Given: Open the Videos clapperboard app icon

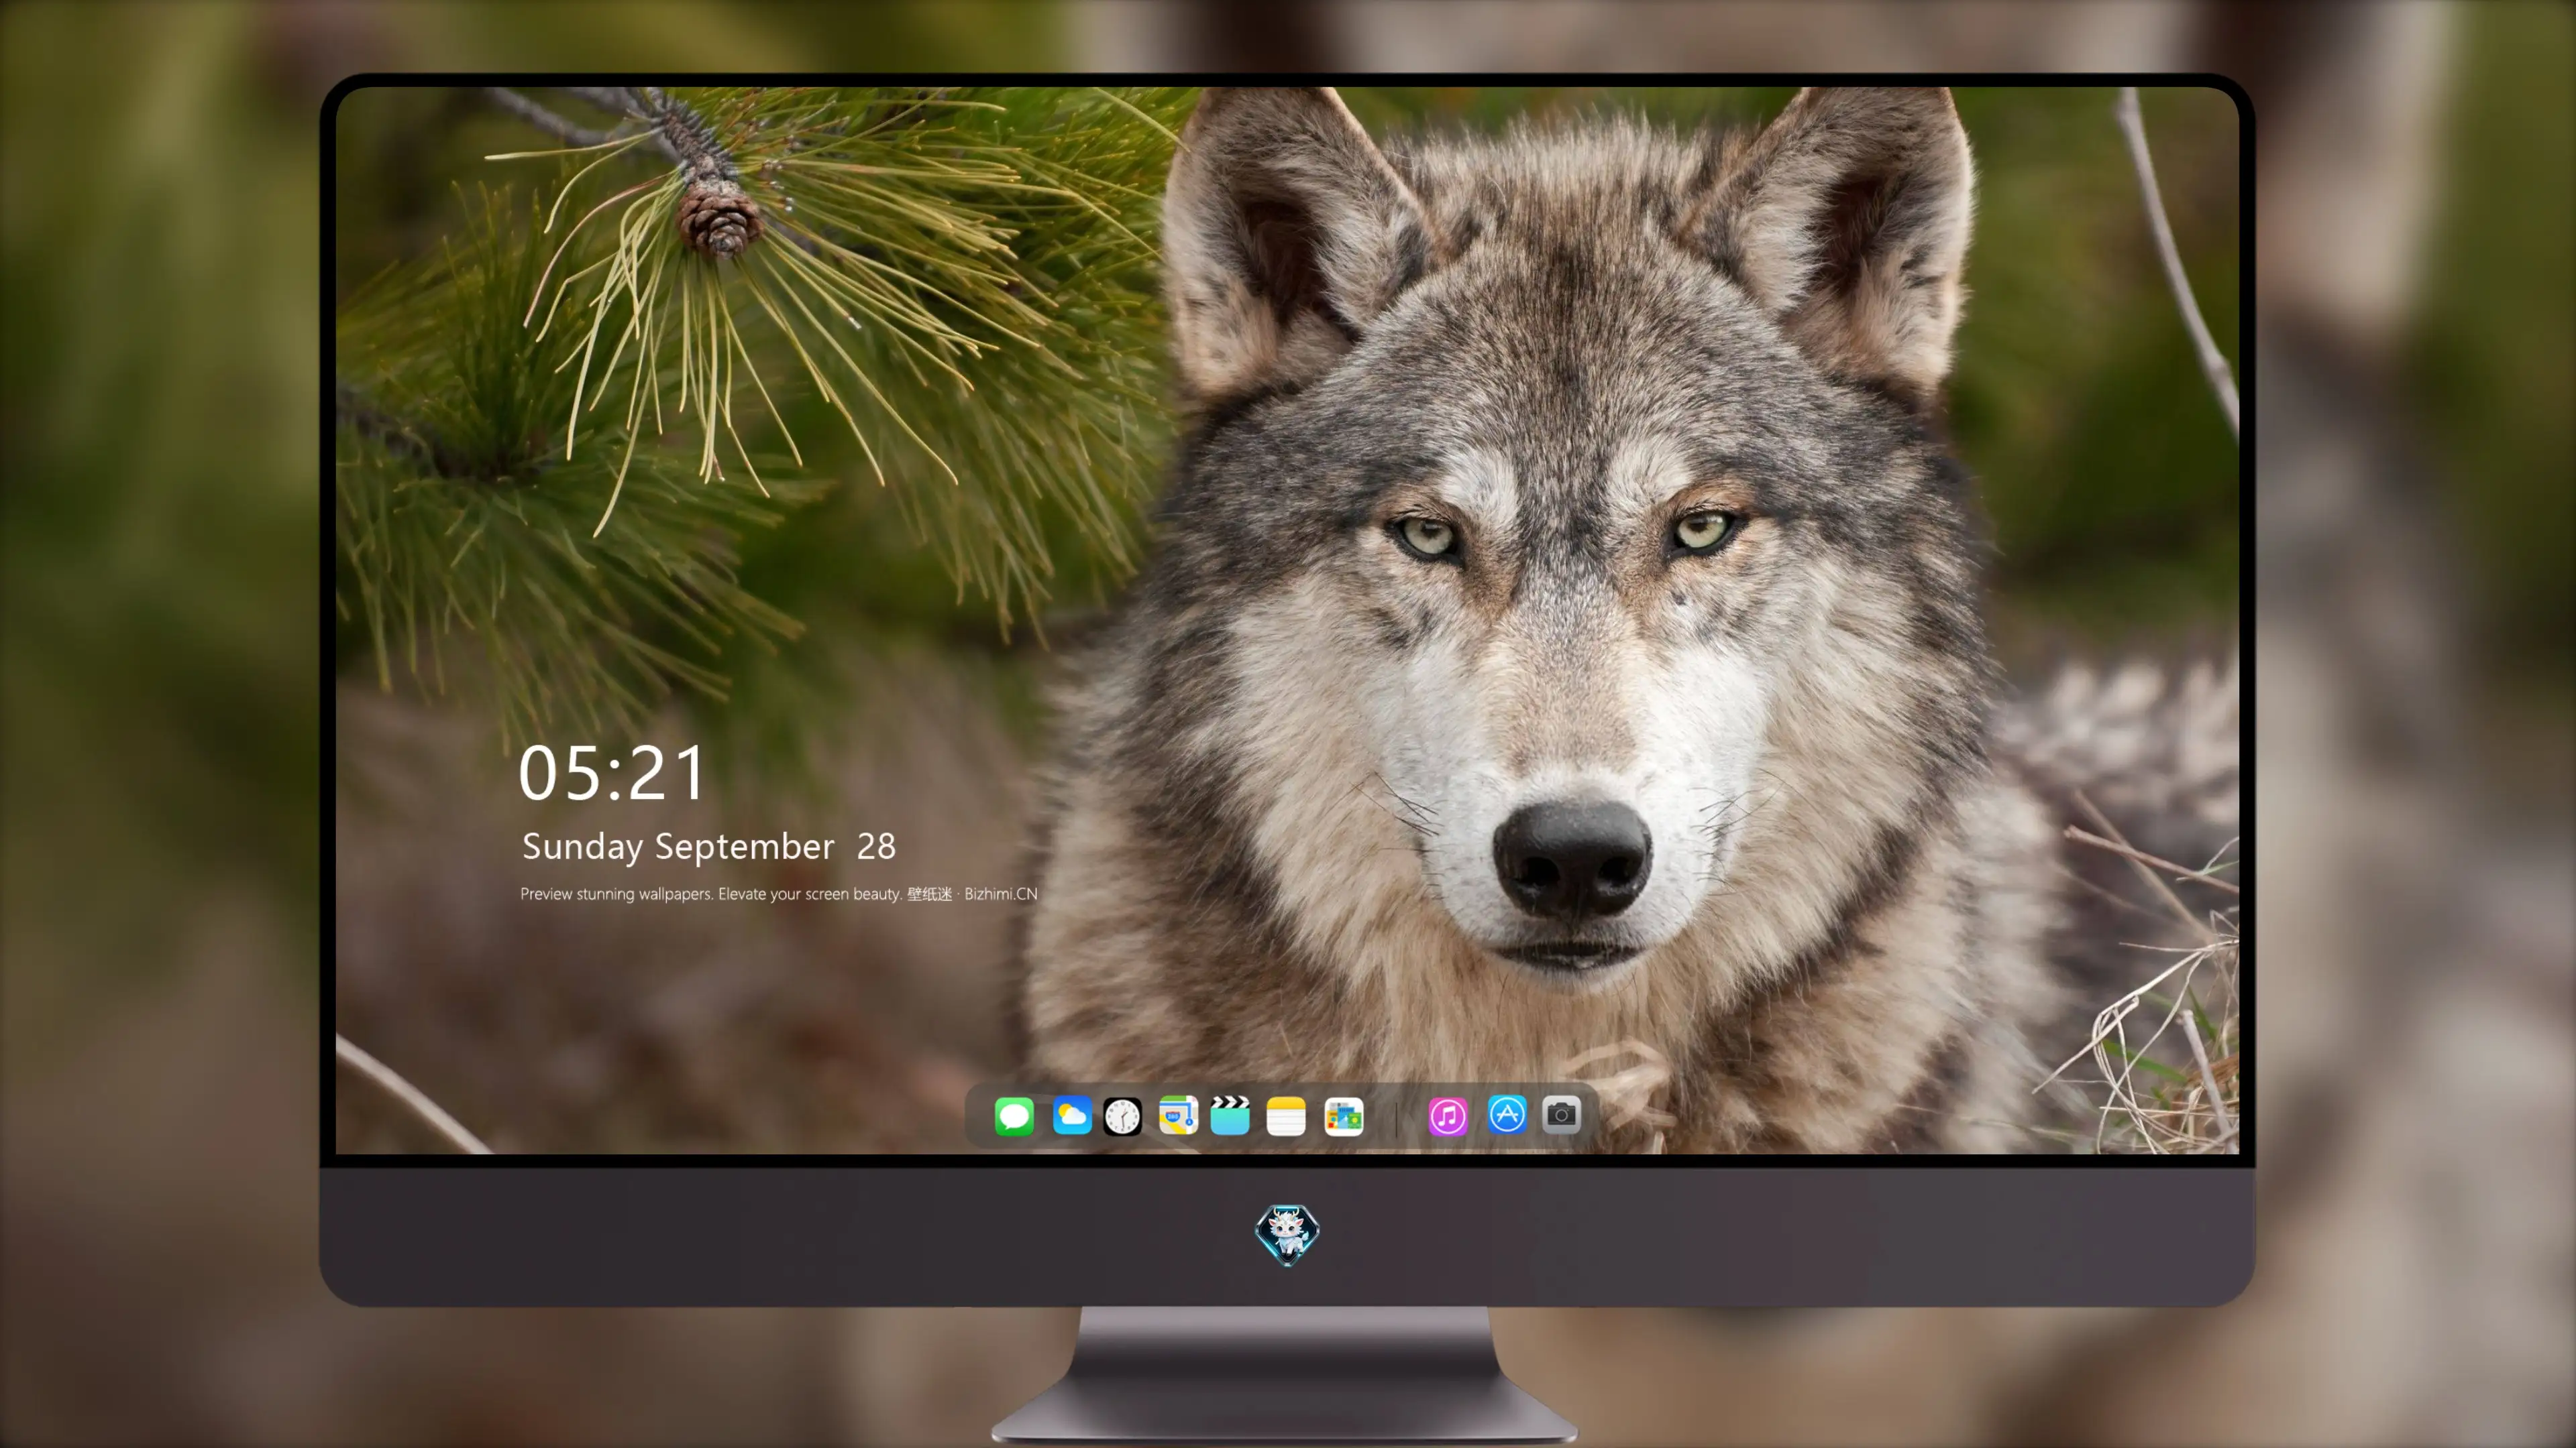Looking at the screenshot, I should pyautogui.click(x=1230, y=1115).
